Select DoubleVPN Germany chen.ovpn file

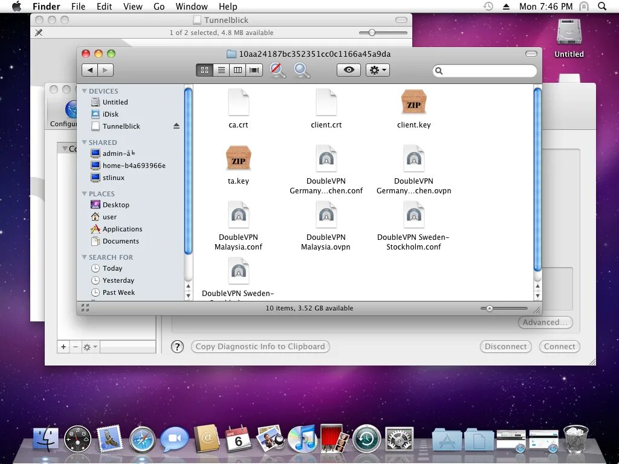click(x=413, y=159)
